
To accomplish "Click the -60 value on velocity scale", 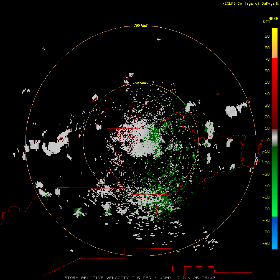I will click(266, 209).
